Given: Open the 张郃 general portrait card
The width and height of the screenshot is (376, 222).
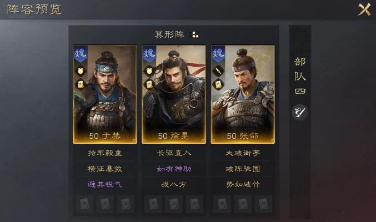Looking at the screenshot, I should pyautogui.click(x=243, y=94).
